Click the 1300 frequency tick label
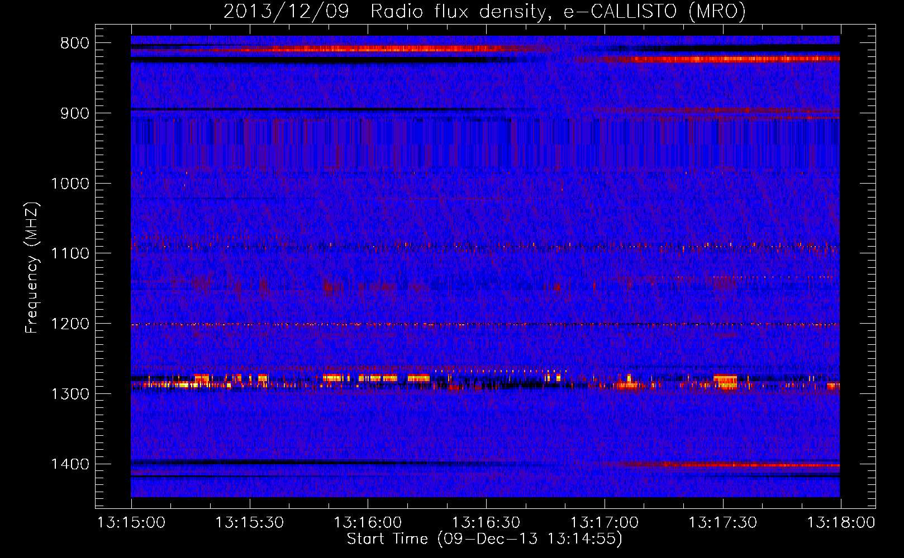 70,394
